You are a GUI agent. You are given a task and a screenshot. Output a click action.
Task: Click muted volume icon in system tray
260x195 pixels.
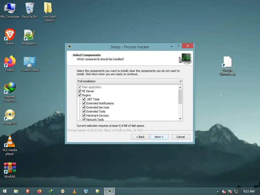point(224,191)
